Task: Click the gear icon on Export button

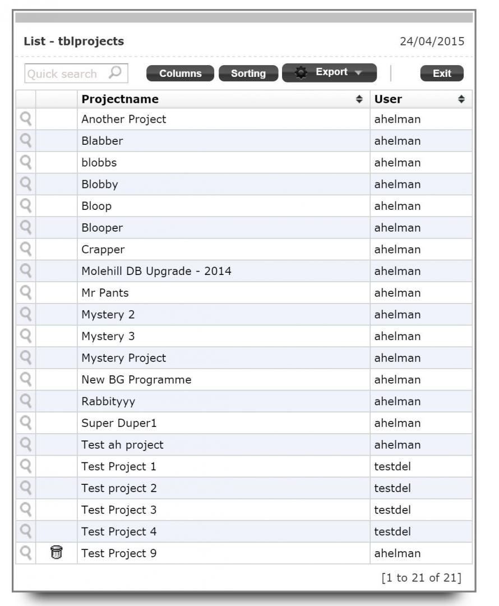Action: tap(301, 73)
